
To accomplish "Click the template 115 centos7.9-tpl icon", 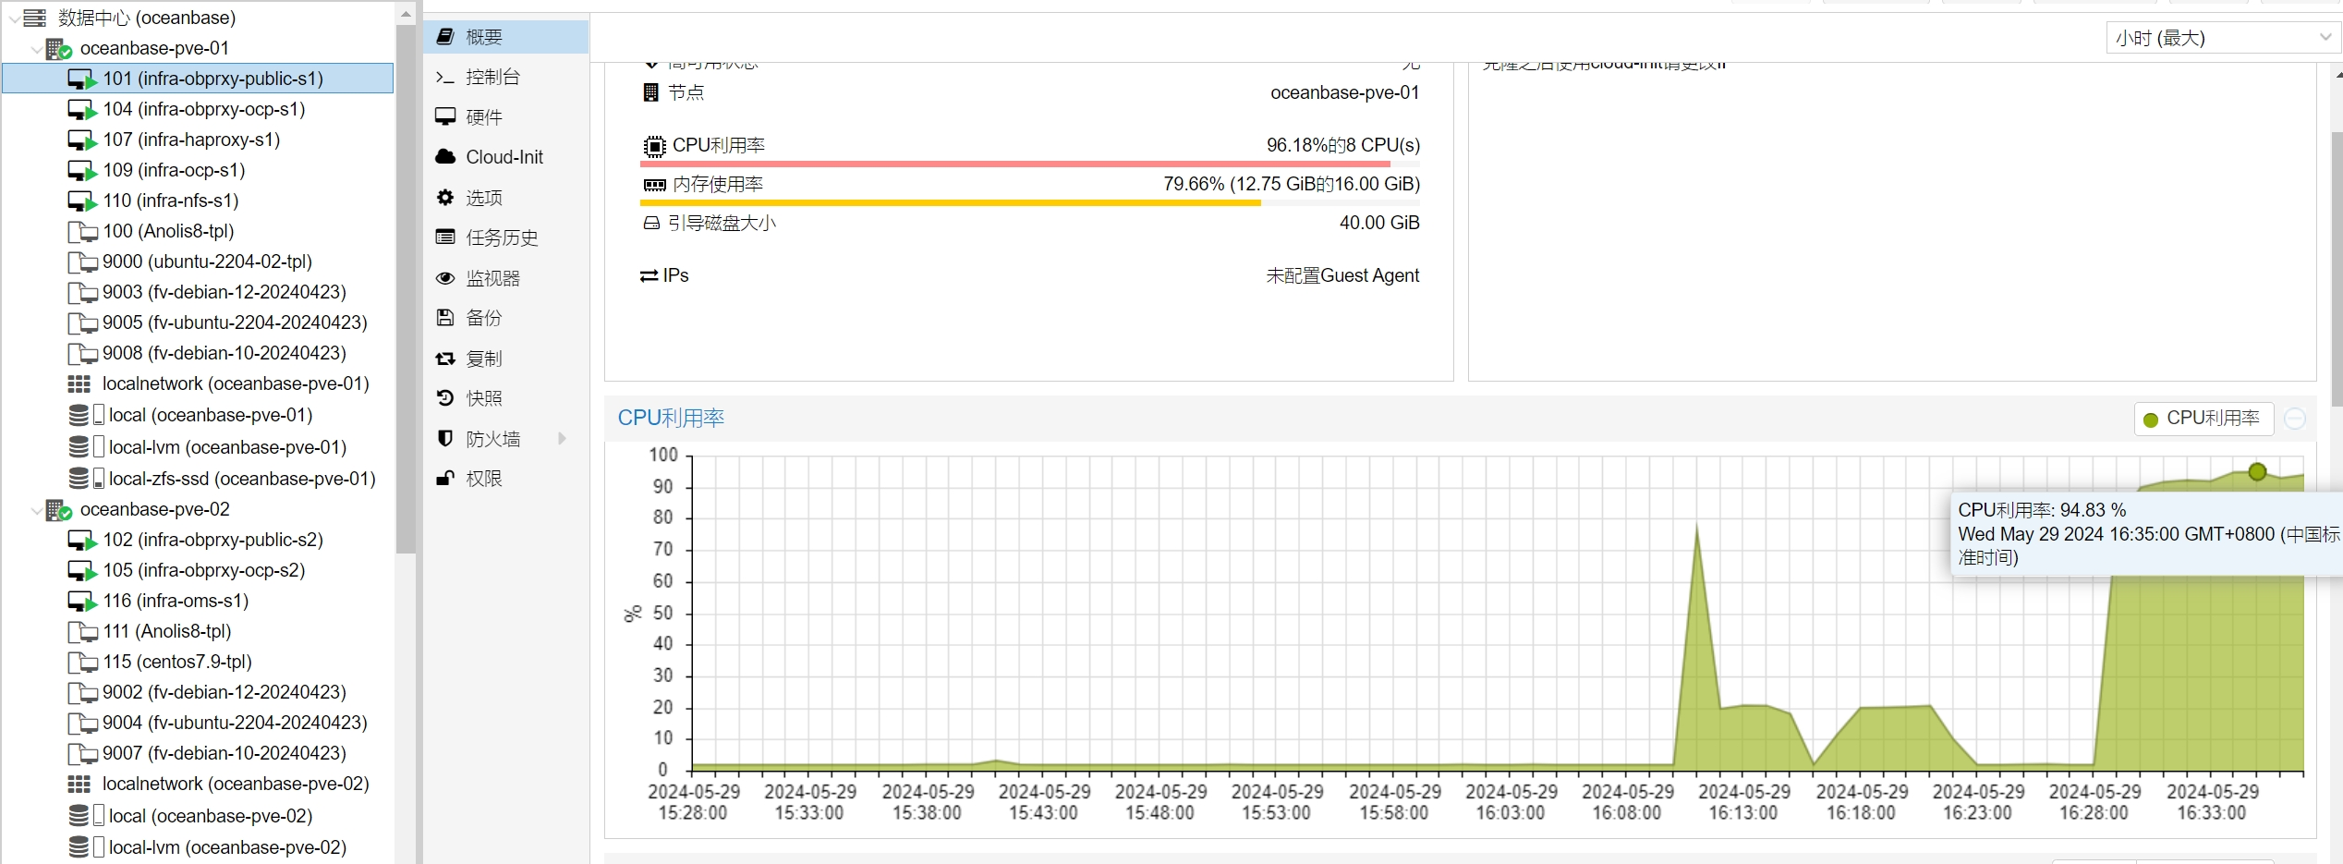I will 82,662.
